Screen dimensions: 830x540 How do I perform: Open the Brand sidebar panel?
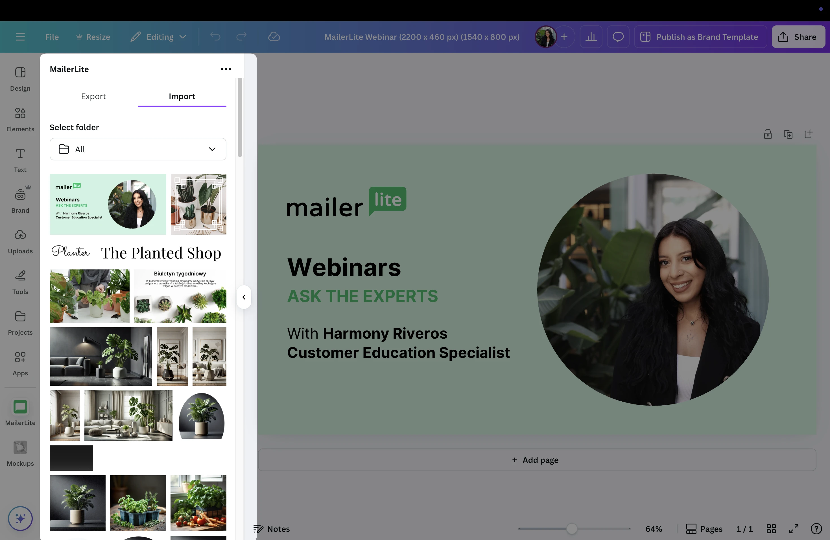tap(20, 201)
